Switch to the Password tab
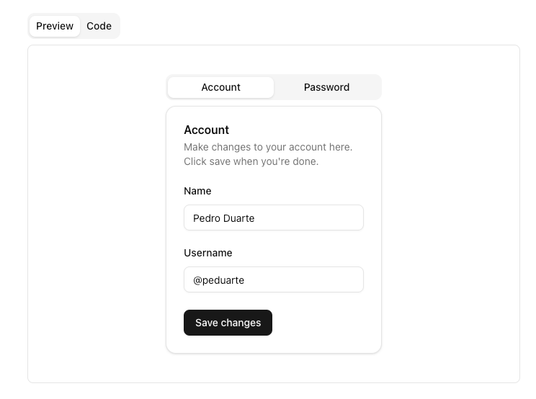The image size is (536, 399). (x=326, y=87)
